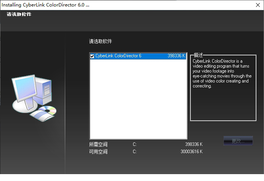Click the computer and disc setup illustration

click(34, 98)
